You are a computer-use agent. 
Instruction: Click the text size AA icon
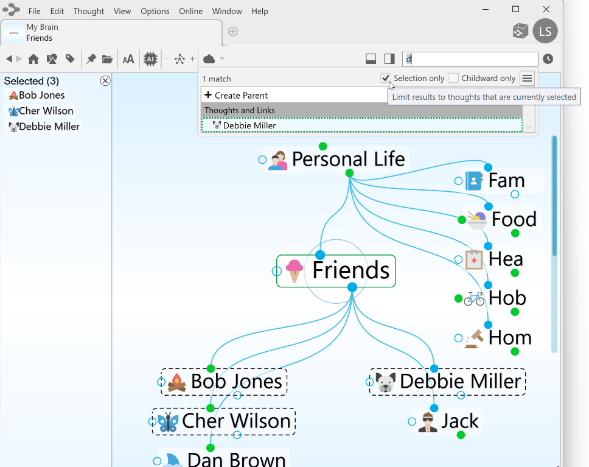(x=128, y=59)
